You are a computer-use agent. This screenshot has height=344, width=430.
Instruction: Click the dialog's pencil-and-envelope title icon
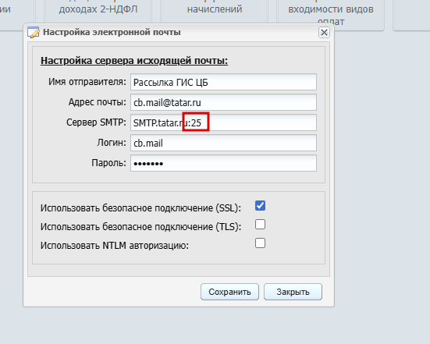[34, 32]
